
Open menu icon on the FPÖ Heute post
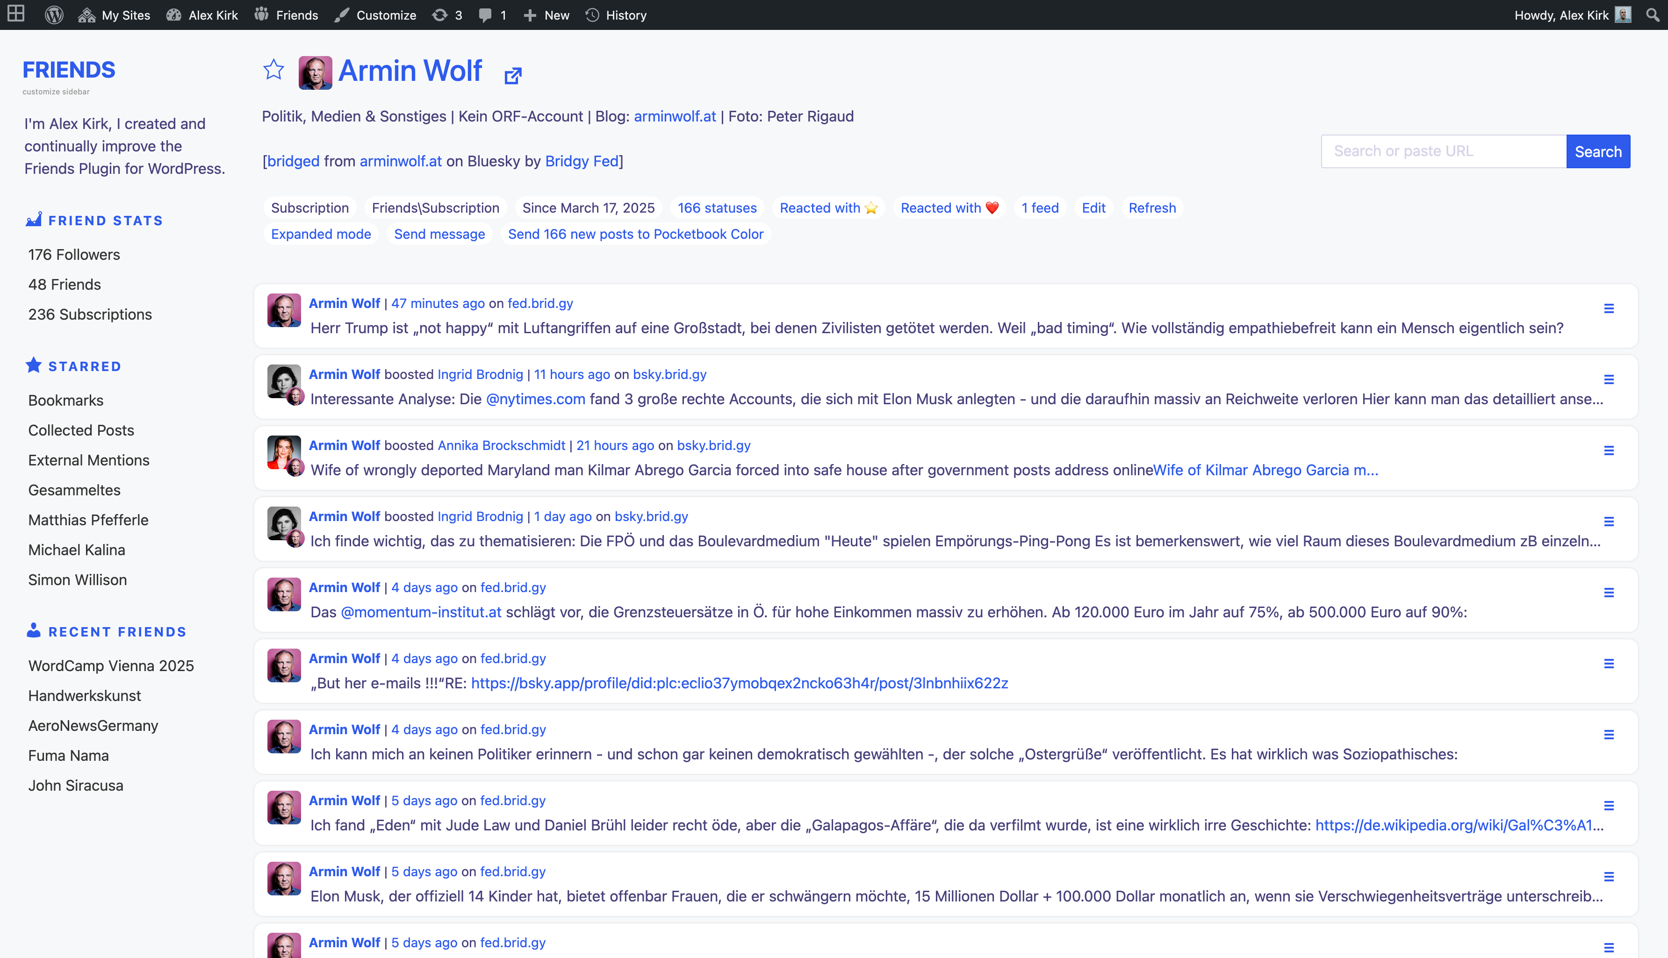1609,522
